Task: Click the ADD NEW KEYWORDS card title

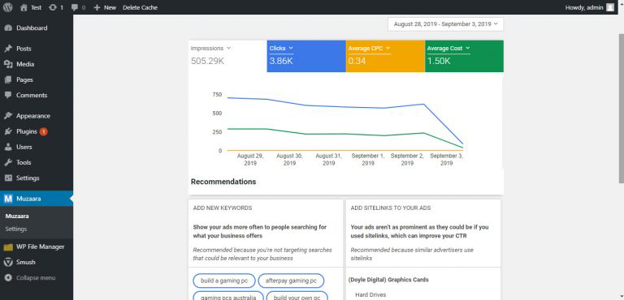Action: coord(223,208)
